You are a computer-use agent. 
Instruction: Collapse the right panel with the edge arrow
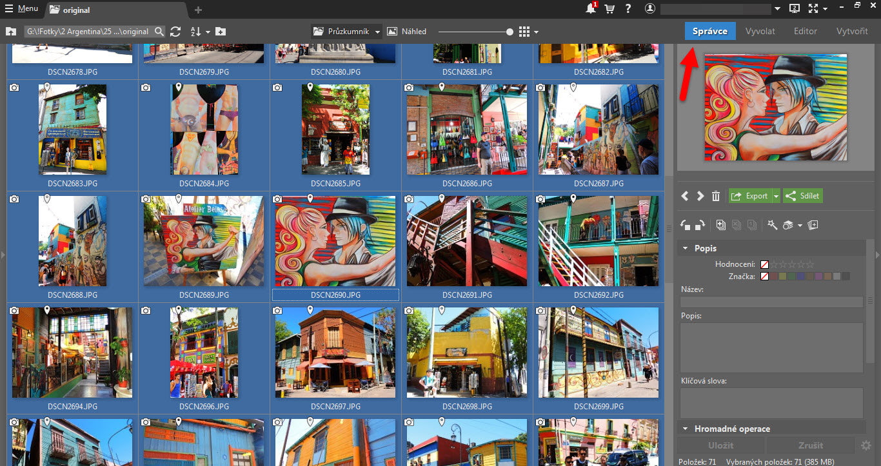click(877, 255)
